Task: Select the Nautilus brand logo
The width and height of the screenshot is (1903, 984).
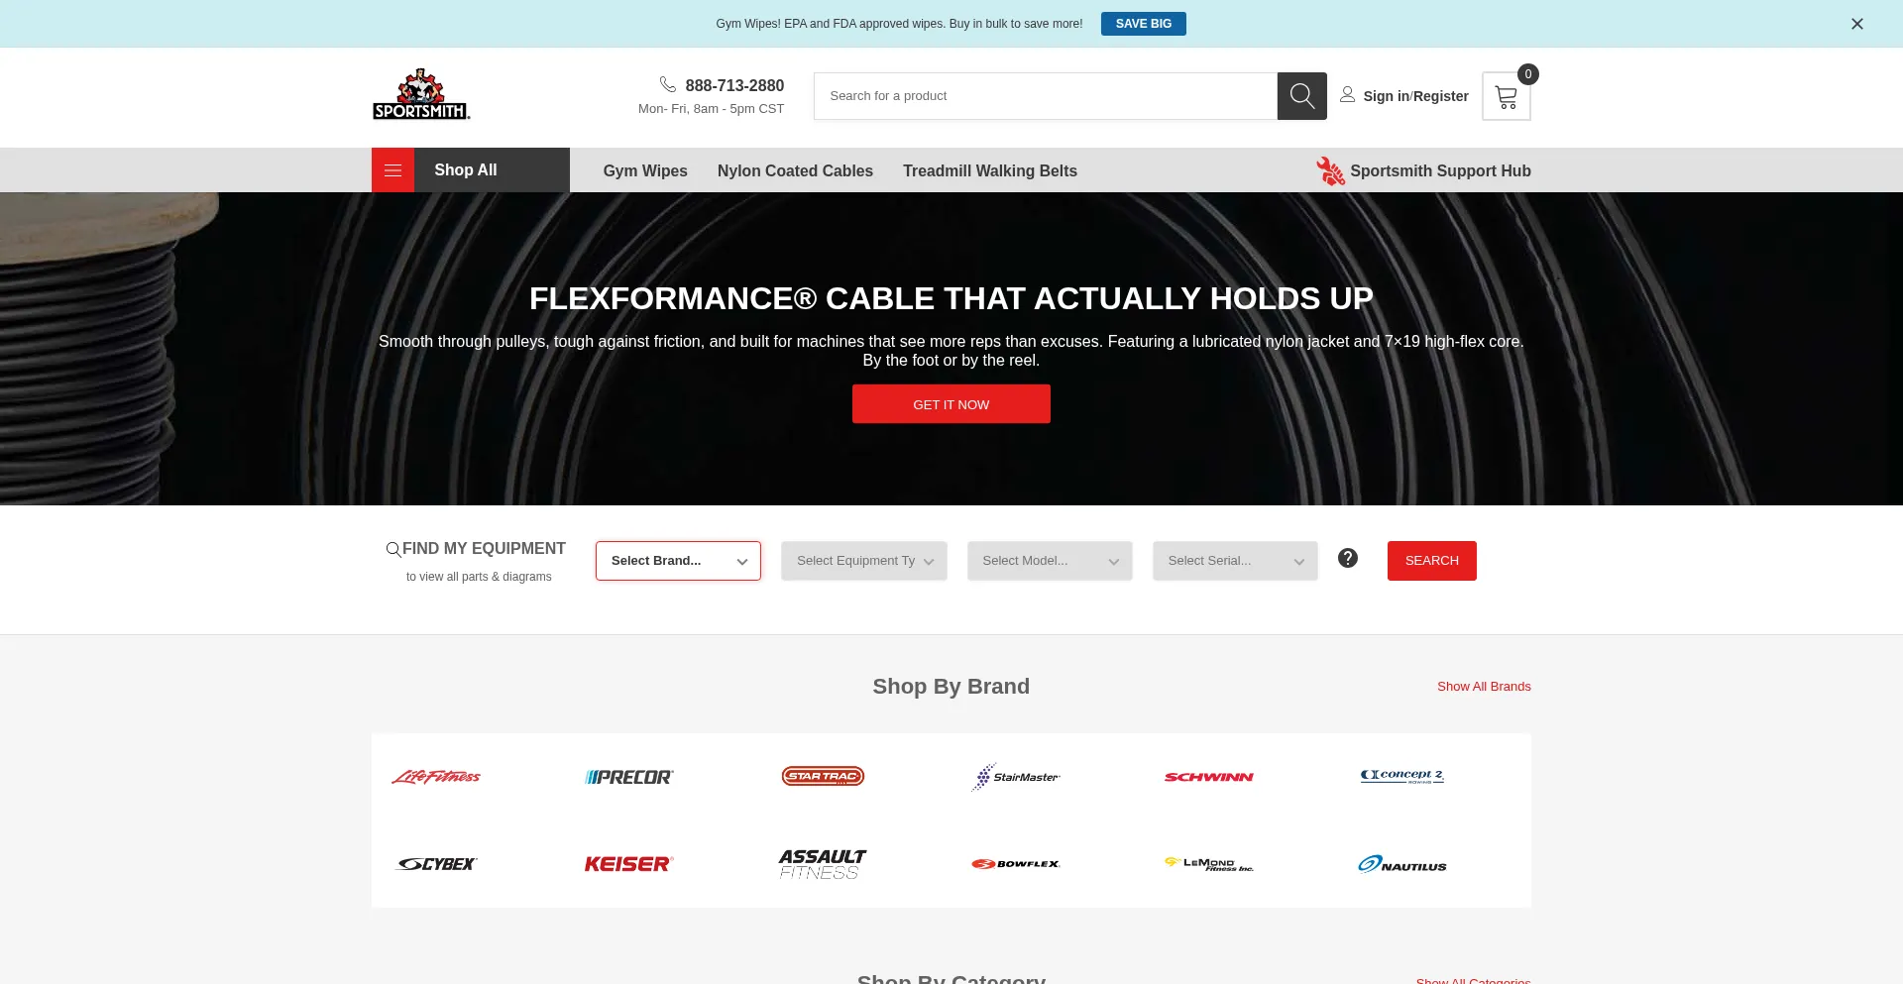Action: [1402, 864]
